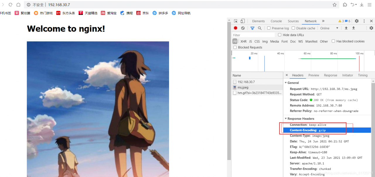Check Hide data URLs

click(x=280, y=35)
